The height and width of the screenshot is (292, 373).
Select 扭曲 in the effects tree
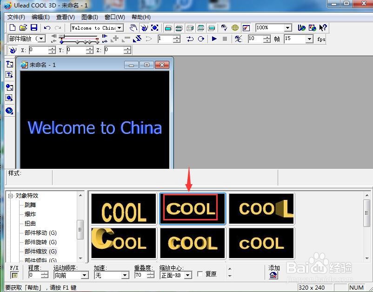(x=30, y=224)
